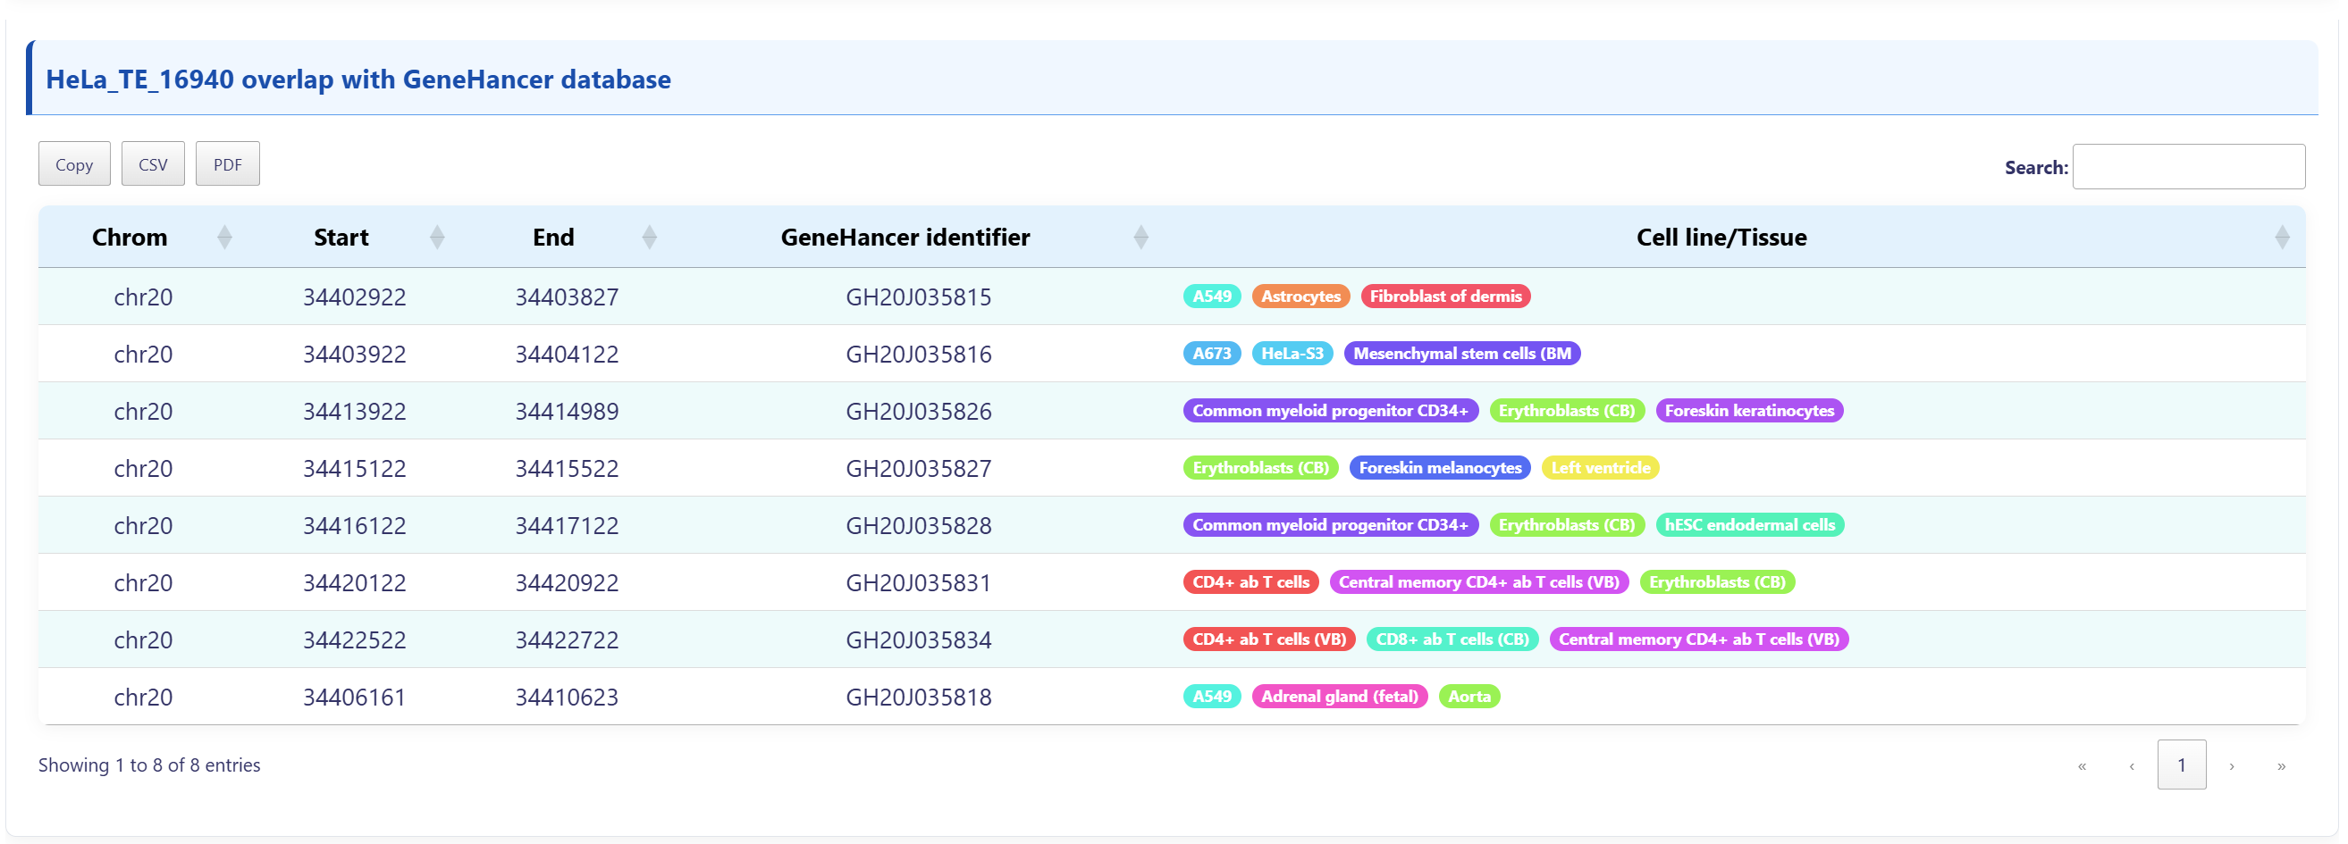Sort by GeneHancer identifier column arrows

click(x=1140, y=238)
